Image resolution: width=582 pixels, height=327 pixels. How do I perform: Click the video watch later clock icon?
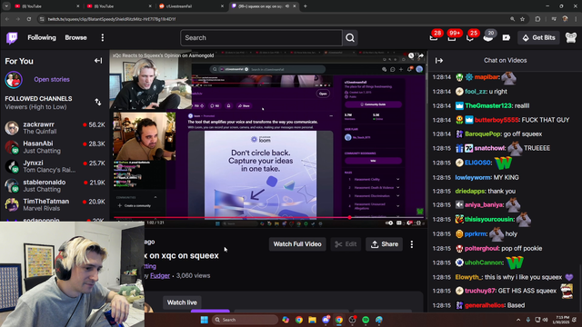click(411, 56)
